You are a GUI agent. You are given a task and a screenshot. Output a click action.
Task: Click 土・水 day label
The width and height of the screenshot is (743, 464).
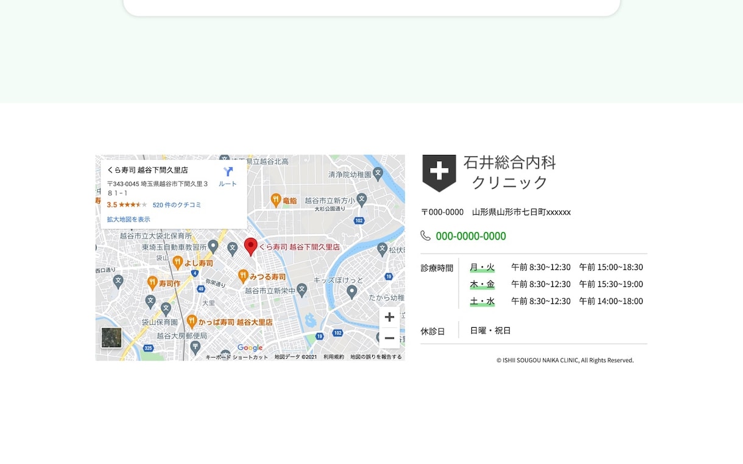click(x=482, y=301)
